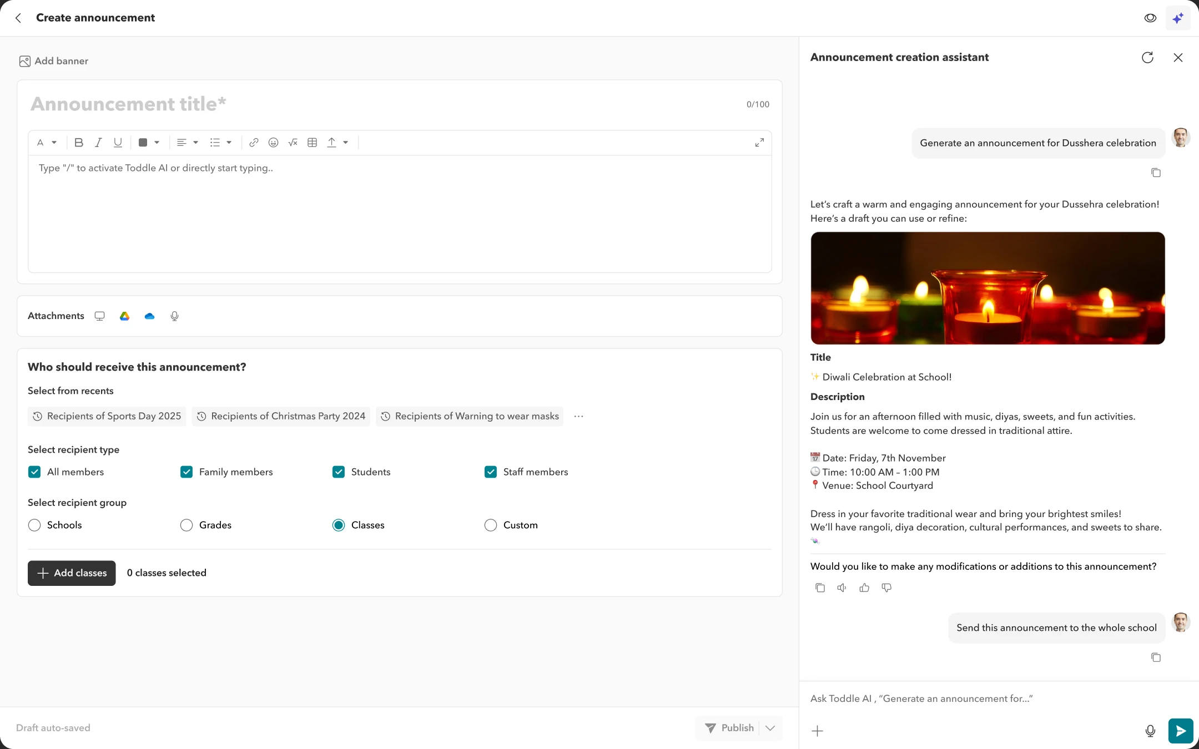Expand the editor to fullscreen
Viewport: 1199px width, 749px height.
point(759,143)
